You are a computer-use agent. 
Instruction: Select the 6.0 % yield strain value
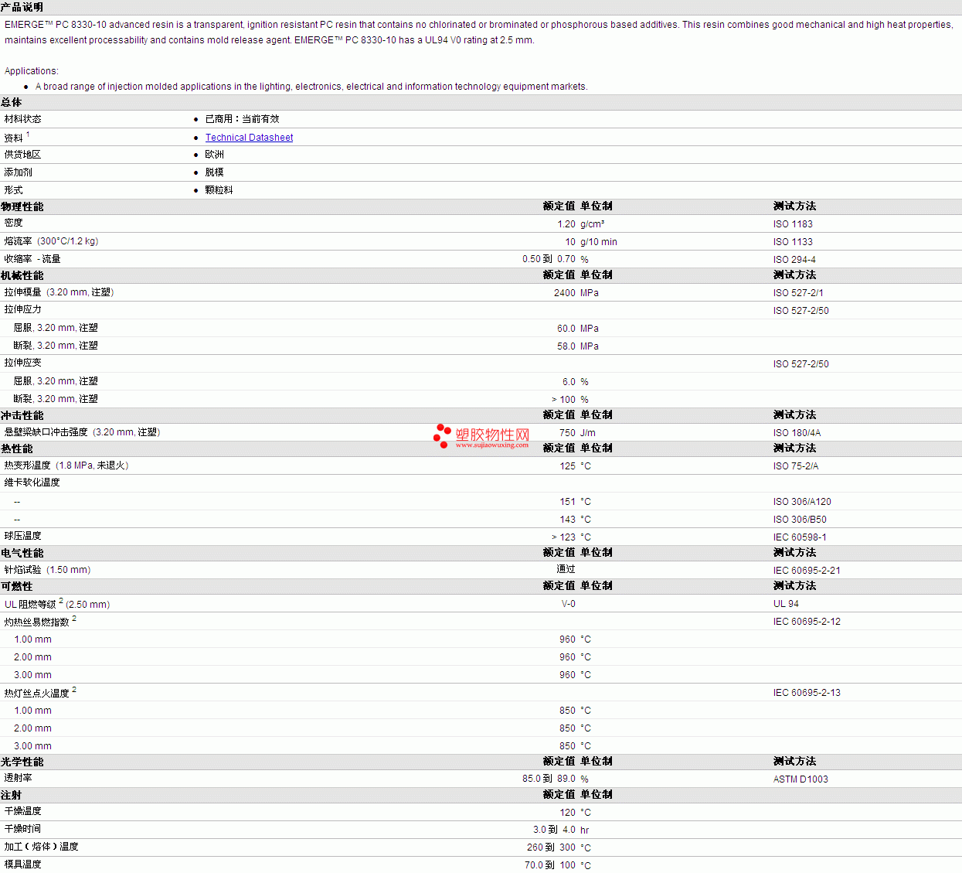click(x=576, y=382)
